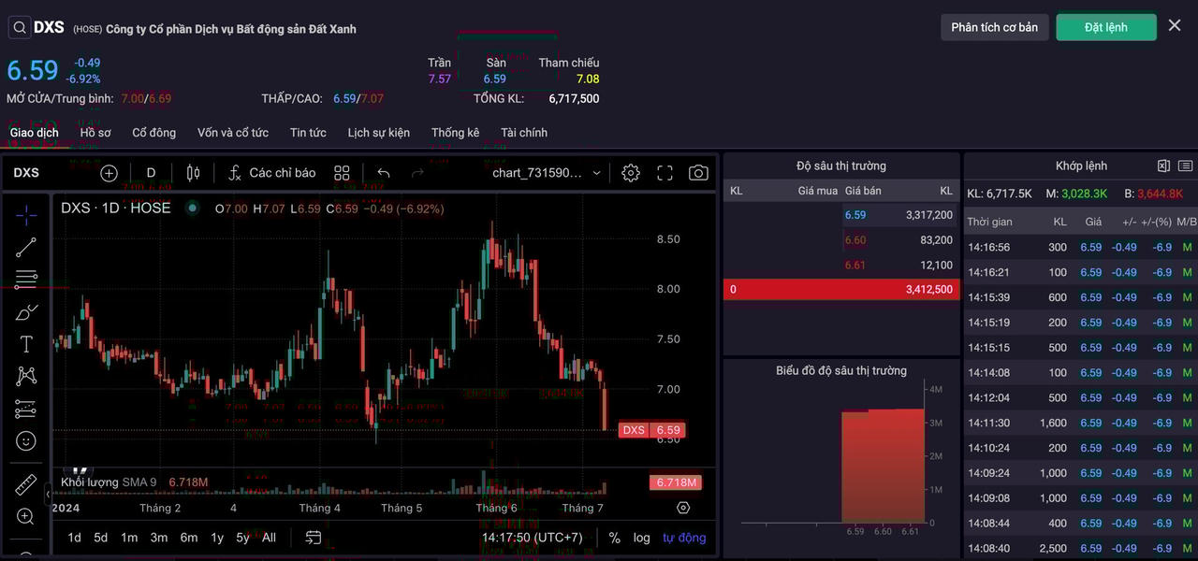Expand the chart layout name dropdown

point(547,173)
